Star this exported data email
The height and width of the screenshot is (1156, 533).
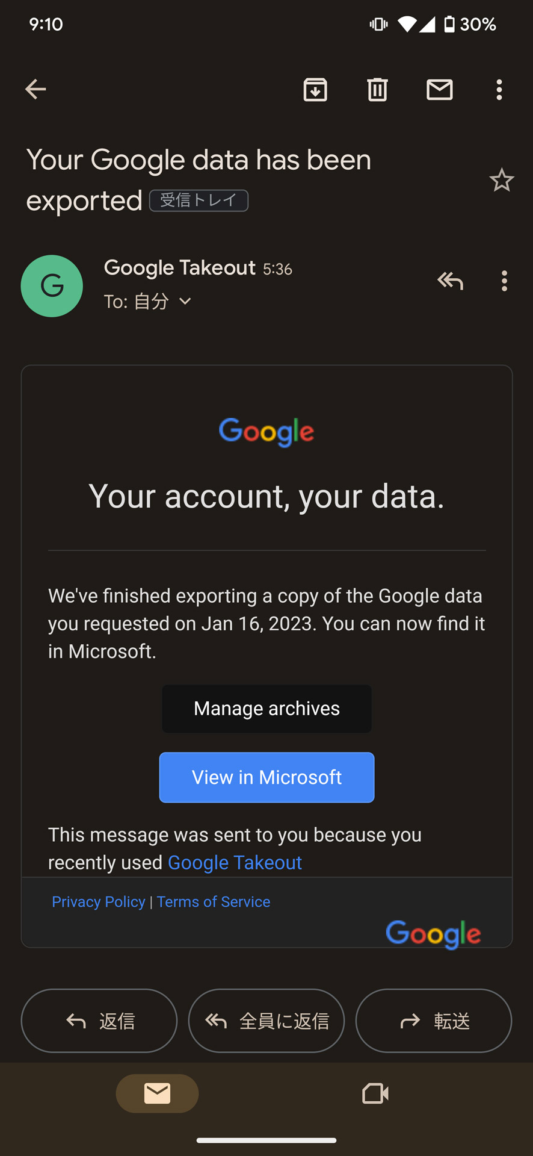[501, 181]
